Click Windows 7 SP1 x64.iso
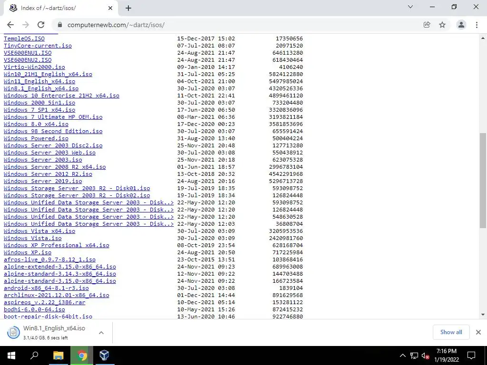The image size is (487, 365). 39,110
